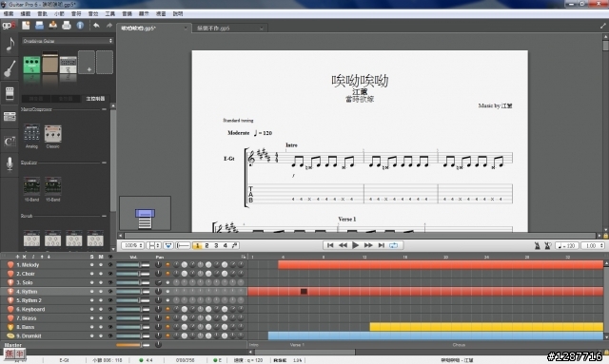Open the chord panel icon
The width and height of the screenshot is (609, 364).
click(10, 142)
